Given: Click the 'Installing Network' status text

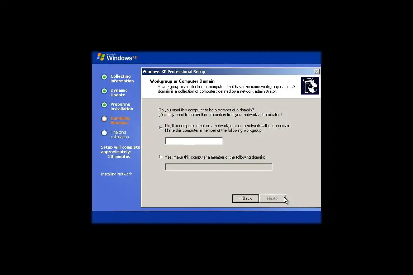Looking at the screenshot, I should (117, 174).
